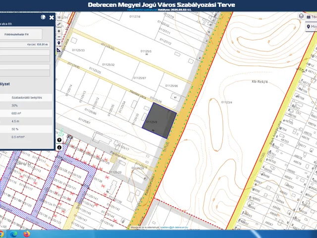Open Microsoft Edge from the taskbar

coord(13,234)
